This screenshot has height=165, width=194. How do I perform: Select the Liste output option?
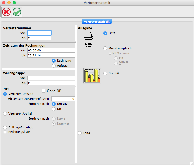[x=105, y=33]
